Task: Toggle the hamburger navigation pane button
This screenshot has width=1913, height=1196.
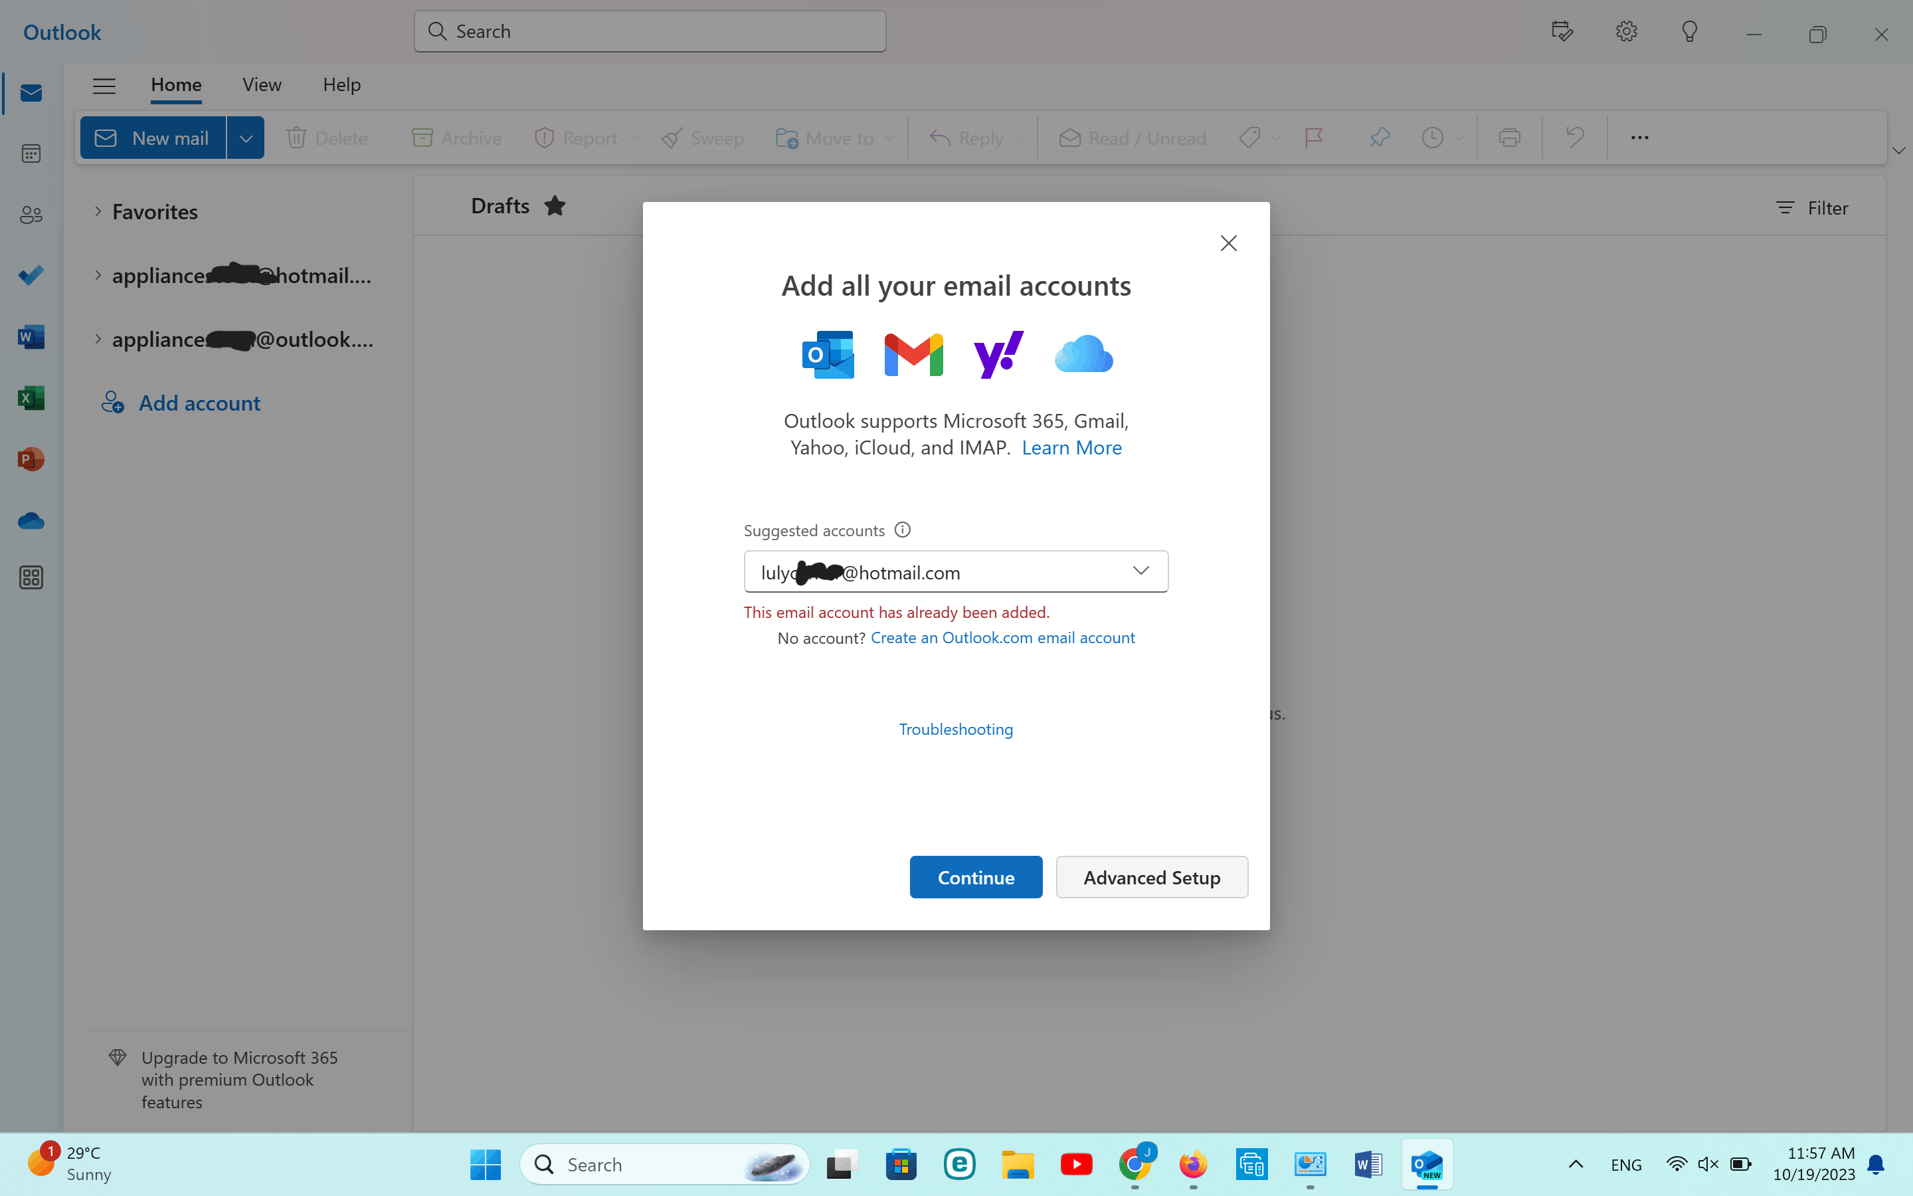Action: coord(104,86)
